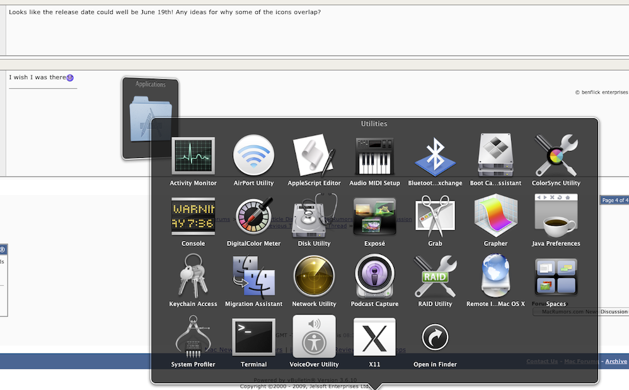Click the Utilities stack title
The width and height of the screenshot is (629, 390).
pyautogui.click(x=374, y=124)
